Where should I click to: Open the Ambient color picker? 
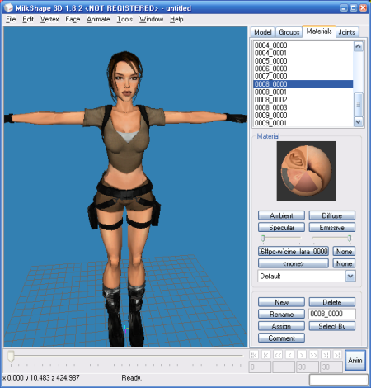pyautogui.click(x=281, y=215)
